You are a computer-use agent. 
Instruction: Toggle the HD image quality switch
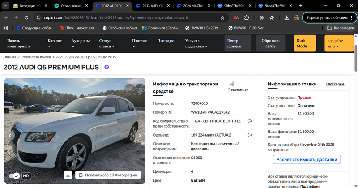click(x=14, y=175)
